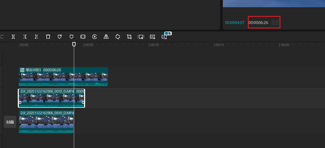
Task: Click the freeze frame icon
Action: coord(83,37)
